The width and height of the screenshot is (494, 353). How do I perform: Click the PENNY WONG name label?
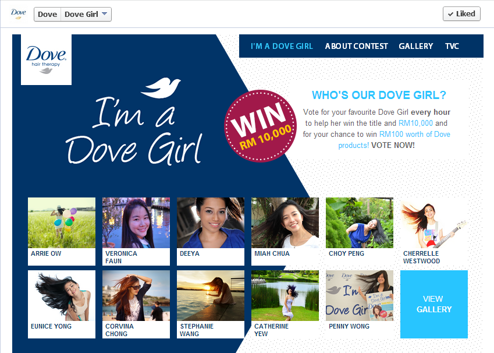(x=349, y=326)
